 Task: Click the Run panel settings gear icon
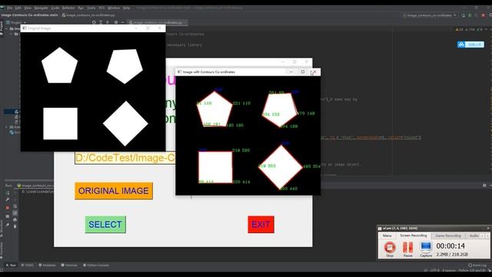click(x=484, y=185)
